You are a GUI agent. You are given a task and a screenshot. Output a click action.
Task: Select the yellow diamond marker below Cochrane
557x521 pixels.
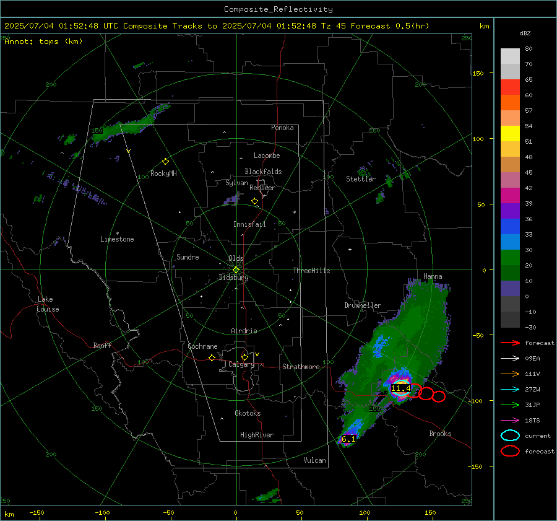coord(212,357)
